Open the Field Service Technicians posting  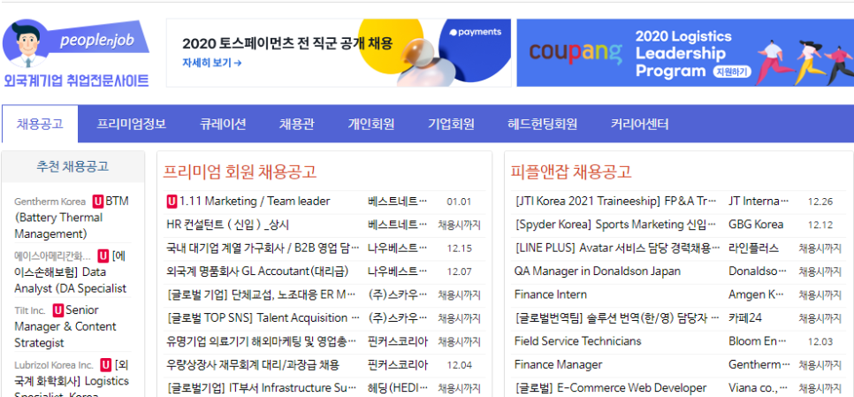(x=578, y=341)
